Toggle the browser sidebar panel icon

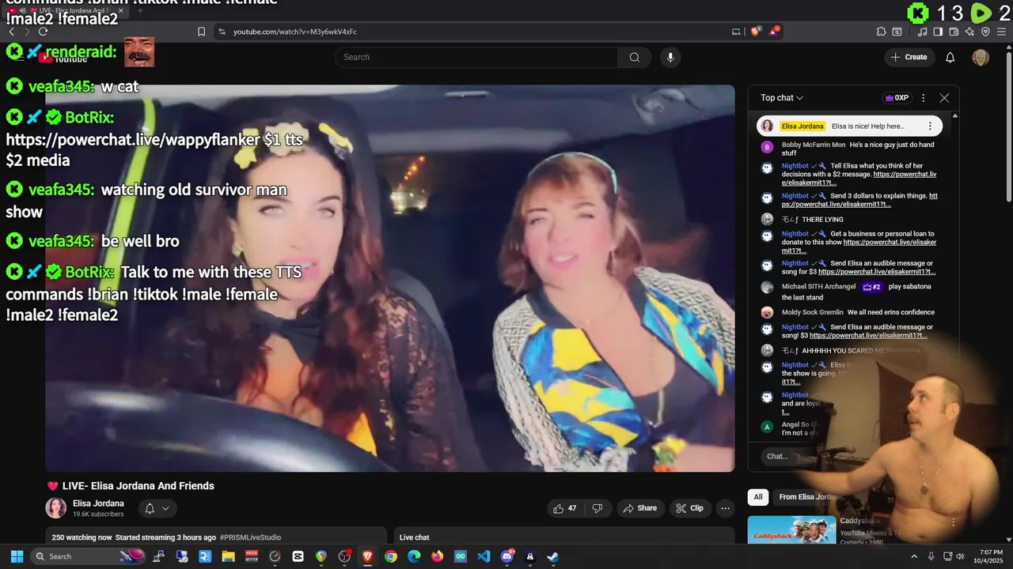tap(938, 32)
